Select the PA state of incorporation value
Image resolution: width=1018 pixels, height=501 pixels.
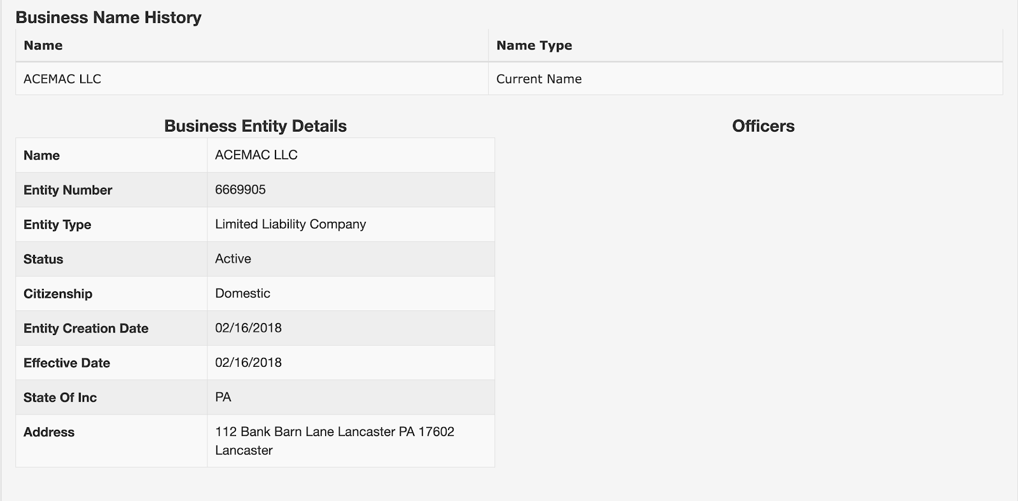coord(223,397)
